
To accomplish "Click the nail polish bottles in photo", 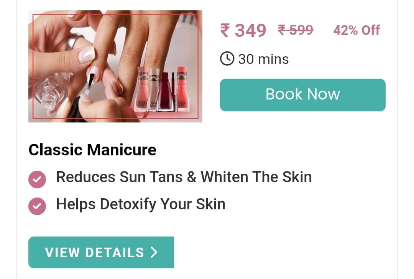I will pyautogui.click(x=162, y=89).
